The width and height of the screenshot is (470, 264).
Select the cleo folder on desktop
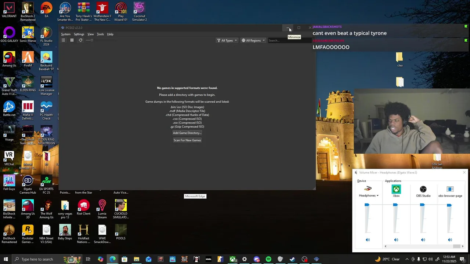pyautogui.click(x=400, y=60)
